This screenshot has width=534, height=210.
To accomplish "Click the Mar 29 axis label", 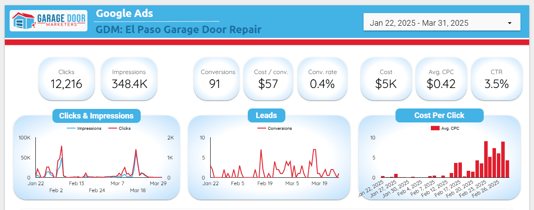I will tap(158, 183).
